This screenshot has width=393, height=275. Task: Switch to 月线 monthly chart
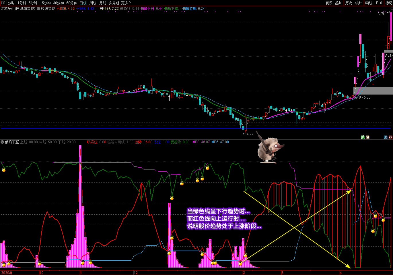coord(103,3)
